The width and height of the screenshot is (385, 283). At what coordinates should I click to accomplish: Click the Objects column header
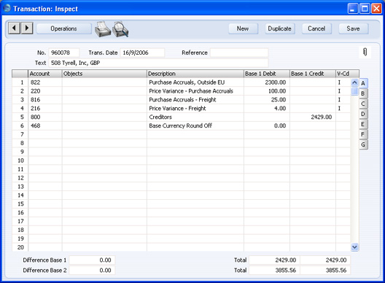(x=104, y=74)
